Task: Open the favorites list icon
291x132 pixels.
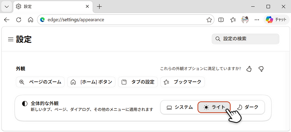Action: [x=233, y=20]
